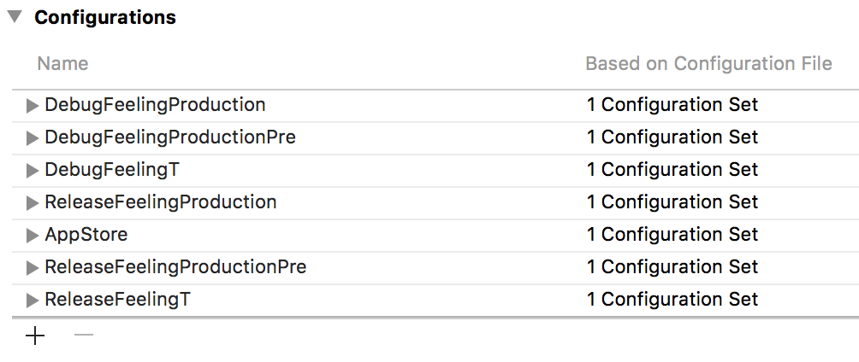The image size is (859, 362).
Task: Click the Based on Configuration File header
Action: click(x=708, y=64)
